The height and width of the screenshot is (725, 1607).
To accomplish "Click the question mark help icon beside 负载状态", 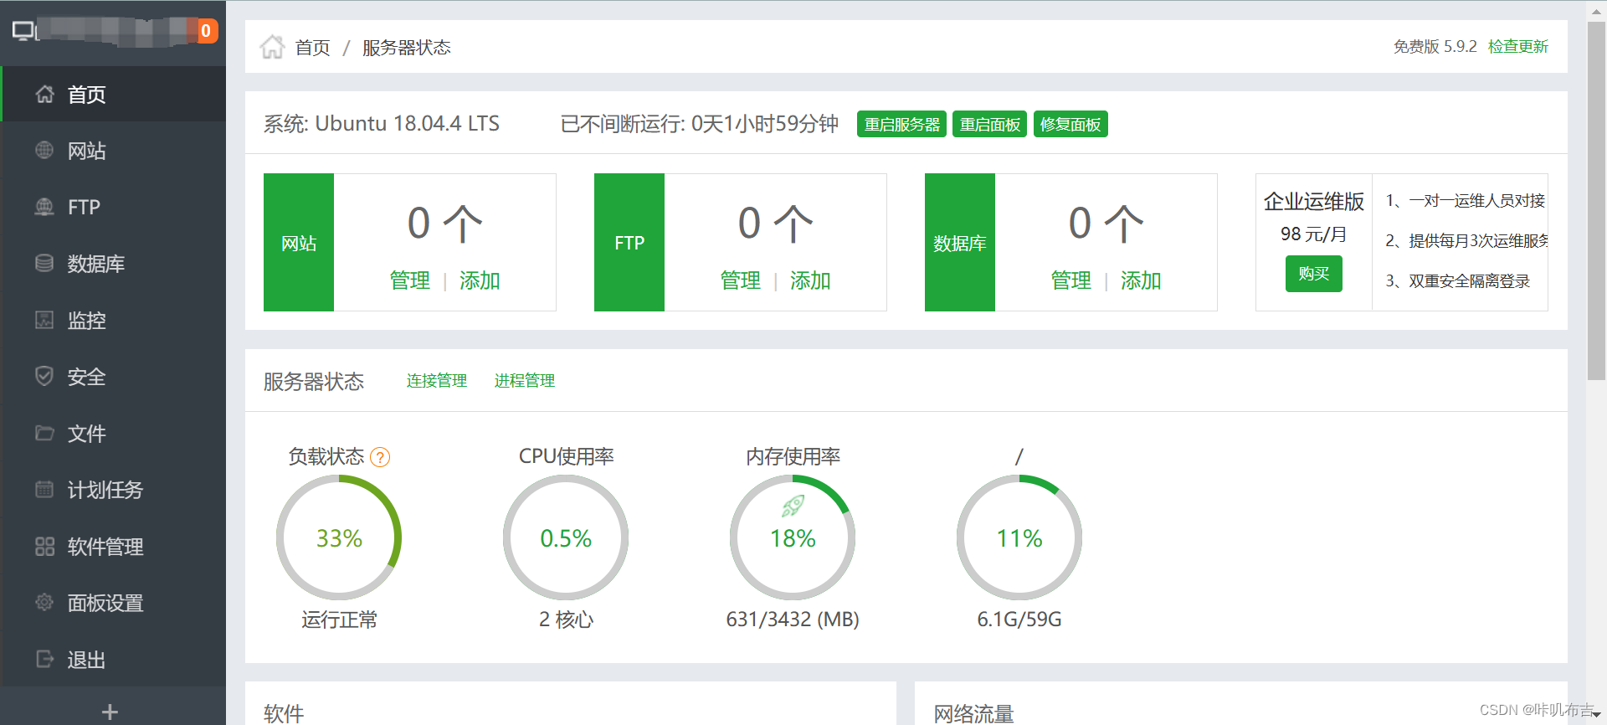I will pyautogui.click(x=380, y=457).
